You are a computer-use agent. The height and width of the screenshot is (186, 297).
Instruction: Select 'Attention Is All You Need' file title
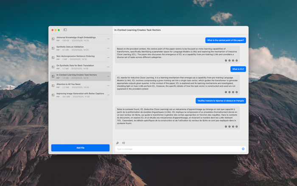pos(68,84)
